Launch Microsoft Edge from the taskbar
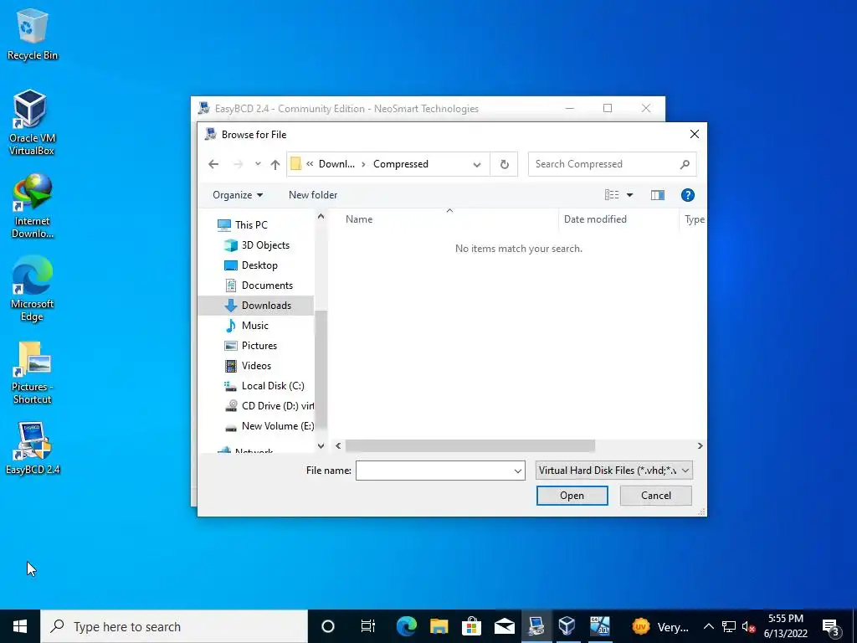Screen dimensions: 857x643 [x=406, y=626]
